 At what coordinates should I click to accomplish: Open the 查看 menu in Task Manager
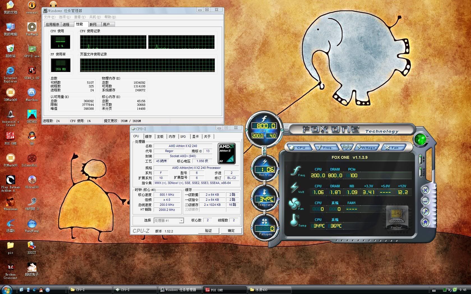tap(79, 17)
